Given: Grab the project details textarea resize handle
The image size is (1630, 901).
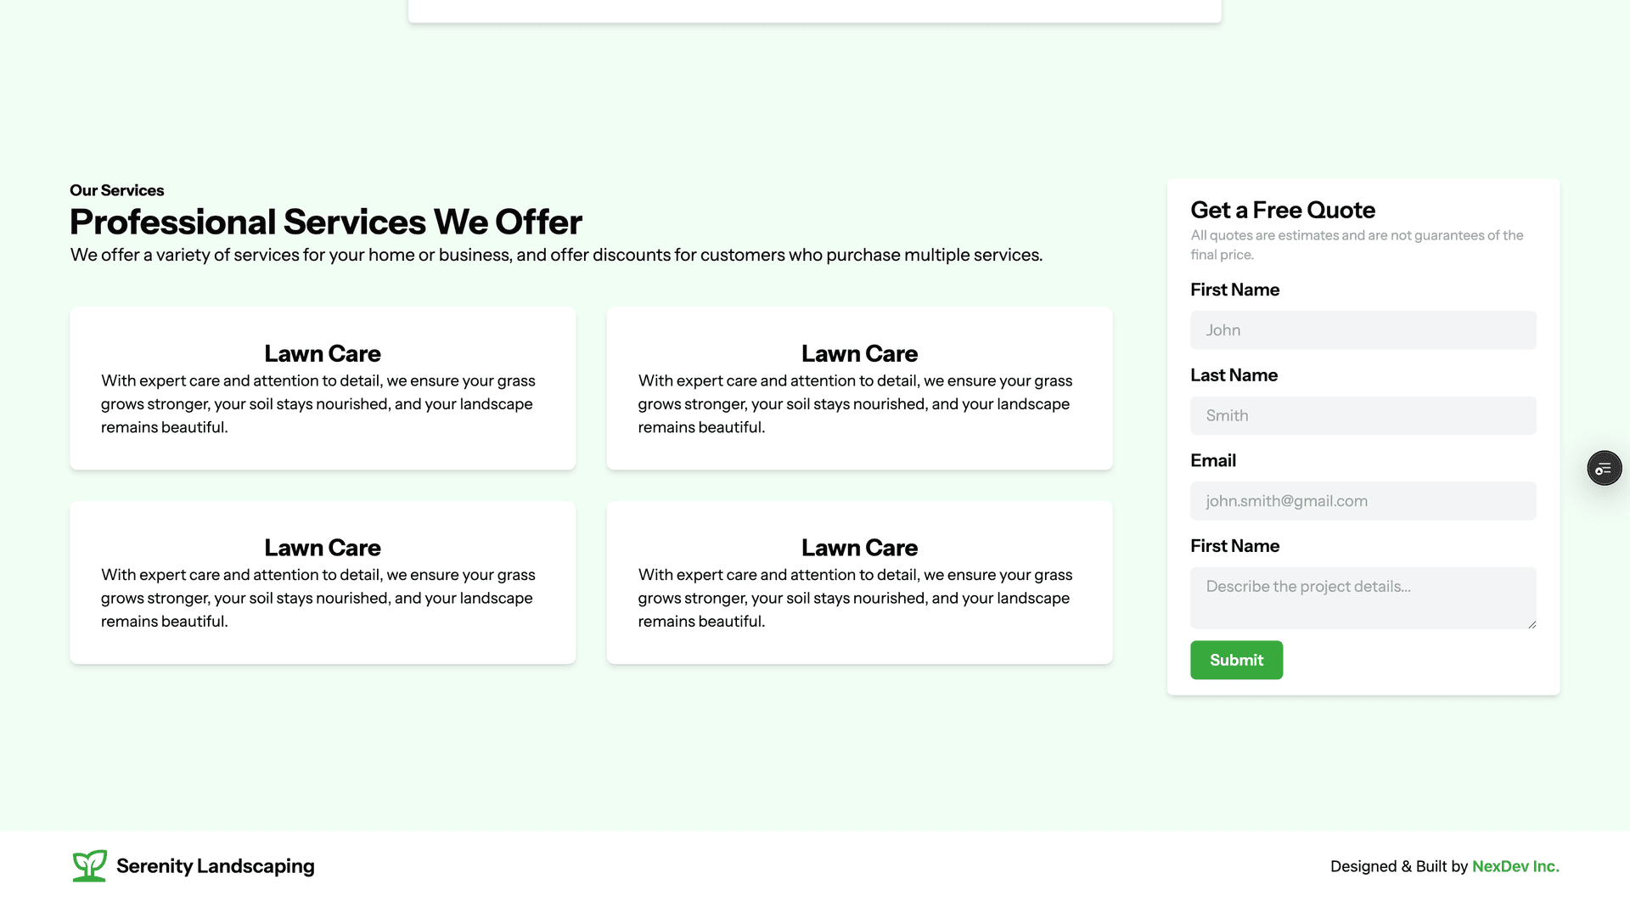Looking at the screenshot, I should (x=1532, y=624).
